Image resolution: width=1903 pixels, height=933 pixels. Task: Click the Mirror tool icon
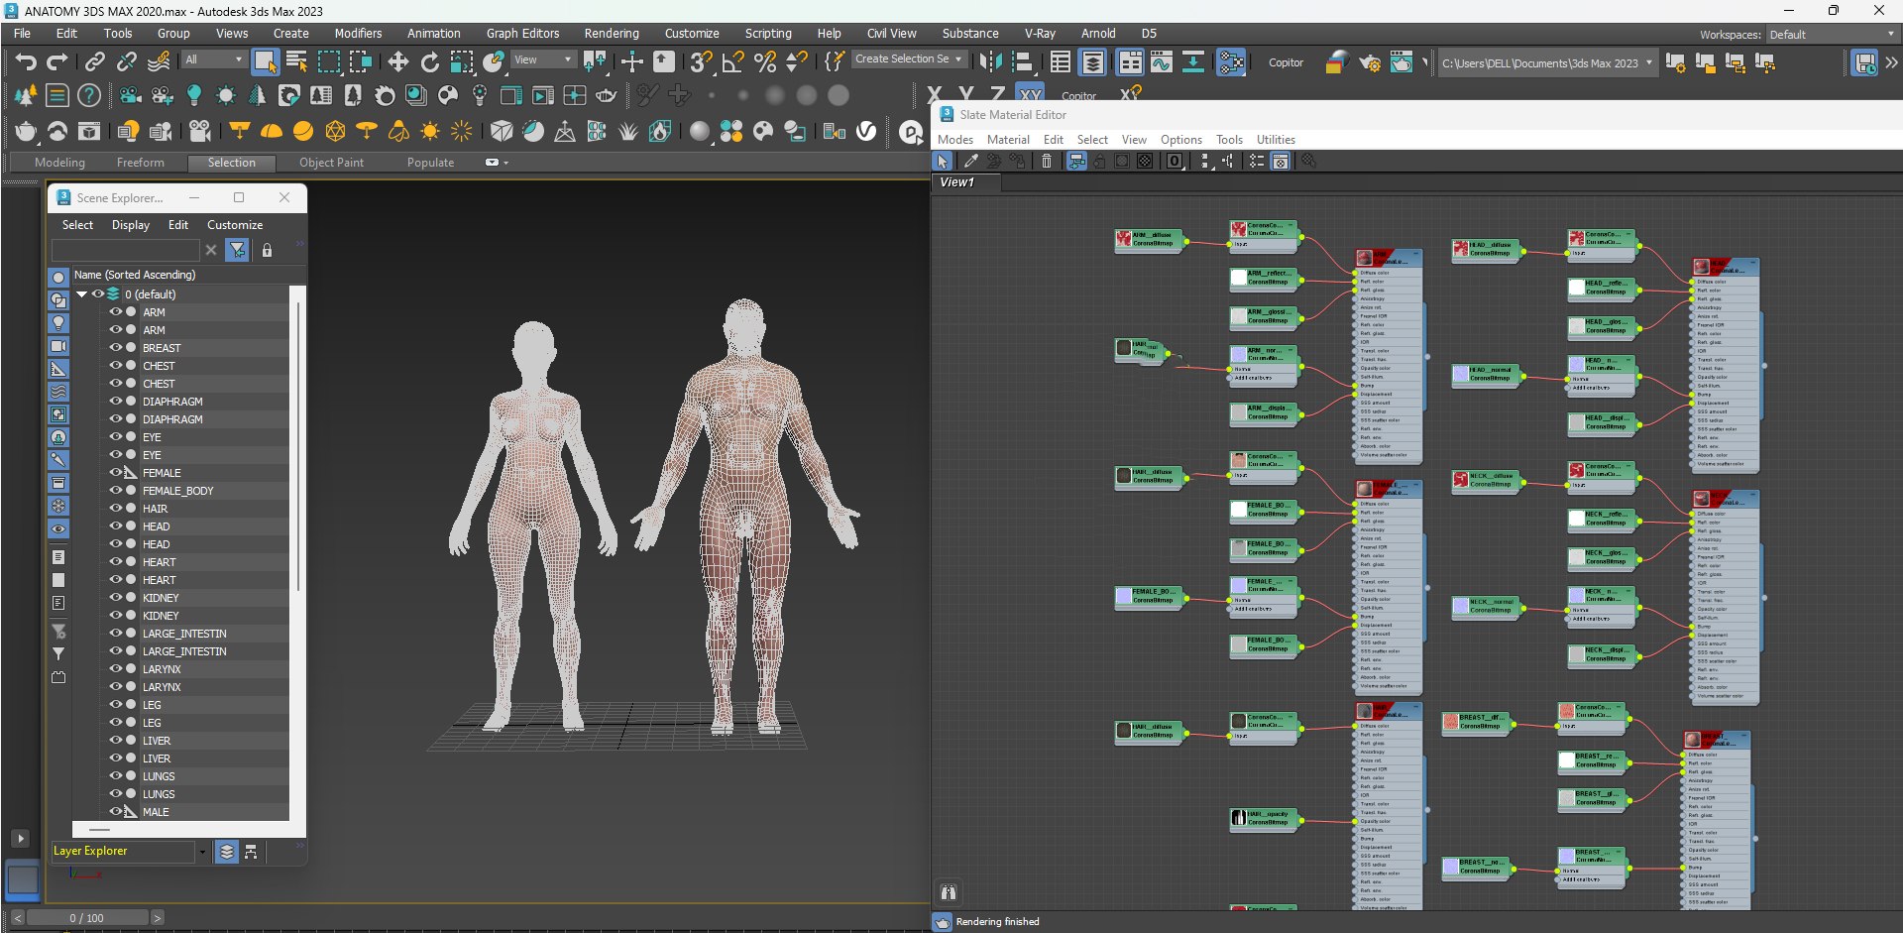[989, 62]
